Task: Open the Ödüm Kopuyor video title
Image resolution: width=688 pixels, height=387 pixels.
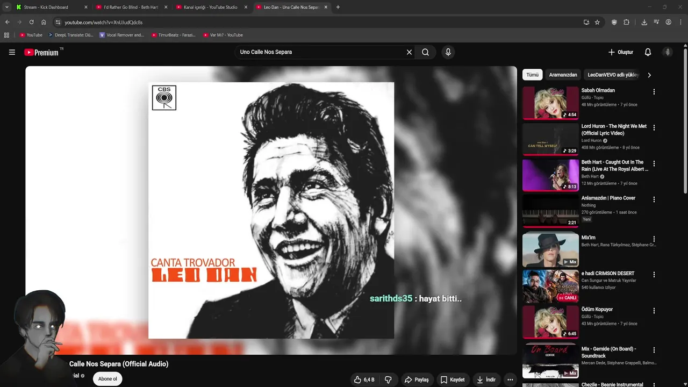Action: coord(597,310)
